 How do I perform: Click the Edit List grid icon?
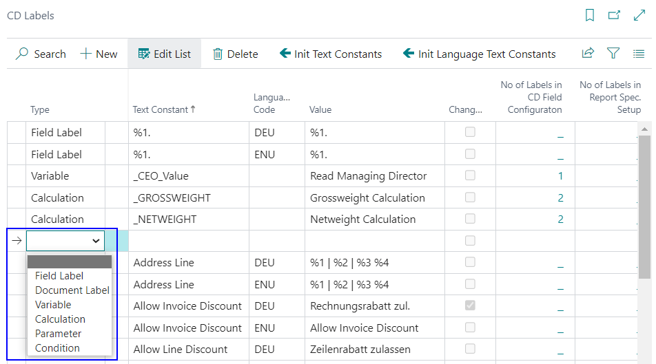(144, 54)
